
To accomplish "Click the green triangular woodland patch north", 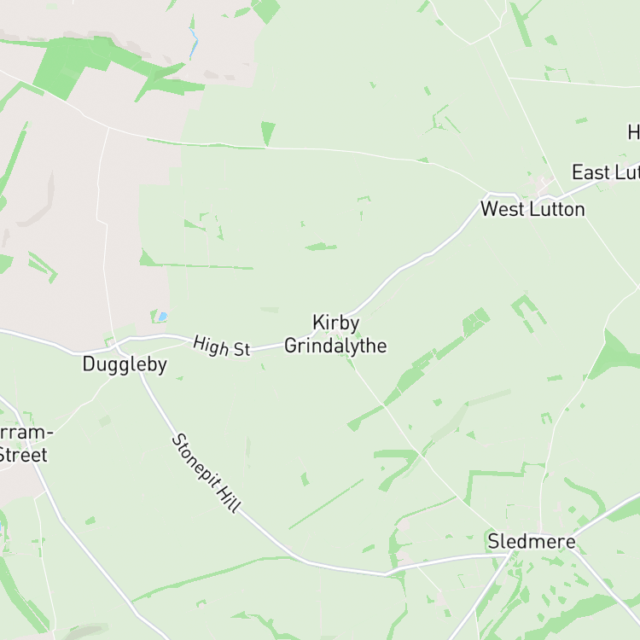I will [x=268, y=133].
